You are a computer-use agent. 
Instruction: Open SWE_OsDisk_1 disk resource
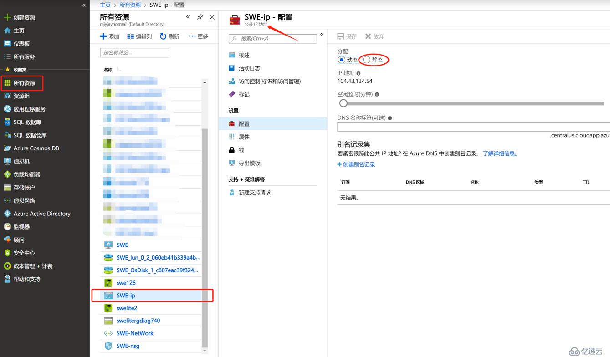157,270
